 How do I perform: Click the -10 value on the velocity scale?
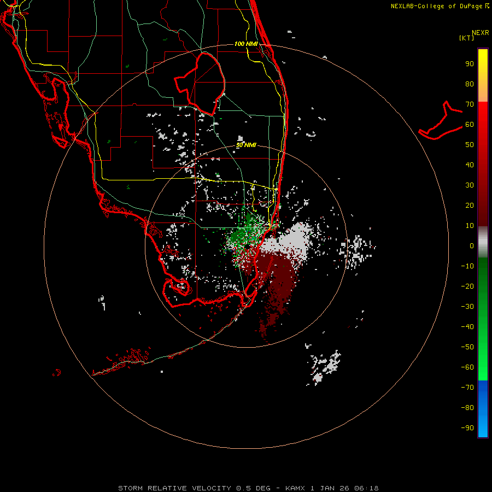(x=467, y=266)
